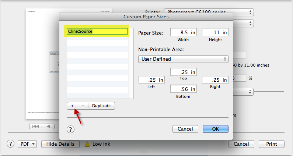This screenshot has height=156, width=293.
Task: Open the Non-Printable Area User Defined dropdown
Action: (183, 59)
